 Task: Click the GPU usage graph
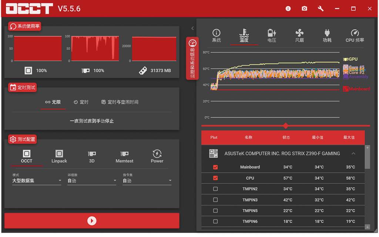click(95, 49)
